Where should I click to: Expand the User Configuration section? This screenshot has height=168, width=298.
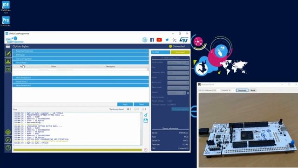[x=81, y=59]
